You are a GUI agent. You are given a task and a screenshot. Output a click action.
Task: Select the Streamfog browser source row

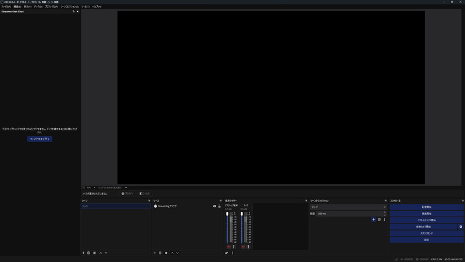coord(187,206)
